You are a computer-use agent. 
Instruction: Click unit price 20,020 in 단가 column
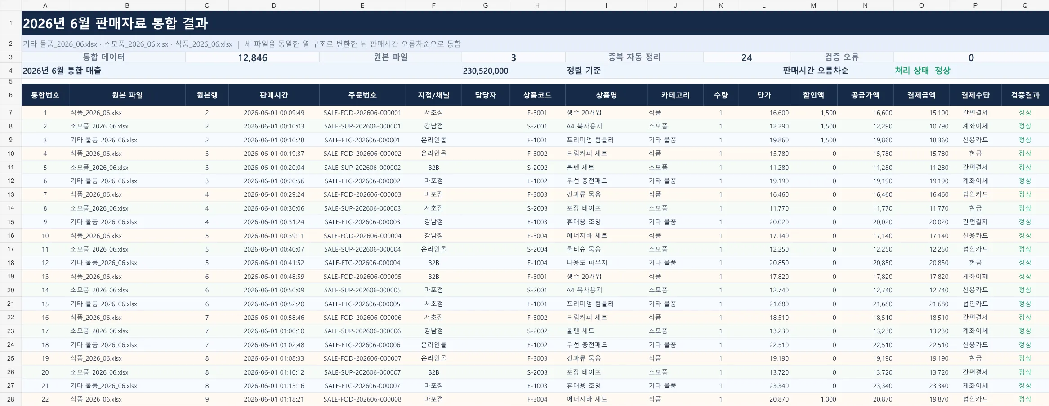pos(764,222)
